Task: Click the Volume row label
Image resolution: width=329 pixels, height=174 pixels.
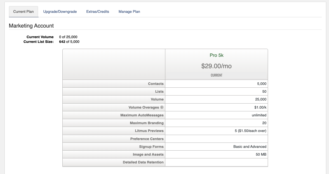Action: [x=157, y=99]
